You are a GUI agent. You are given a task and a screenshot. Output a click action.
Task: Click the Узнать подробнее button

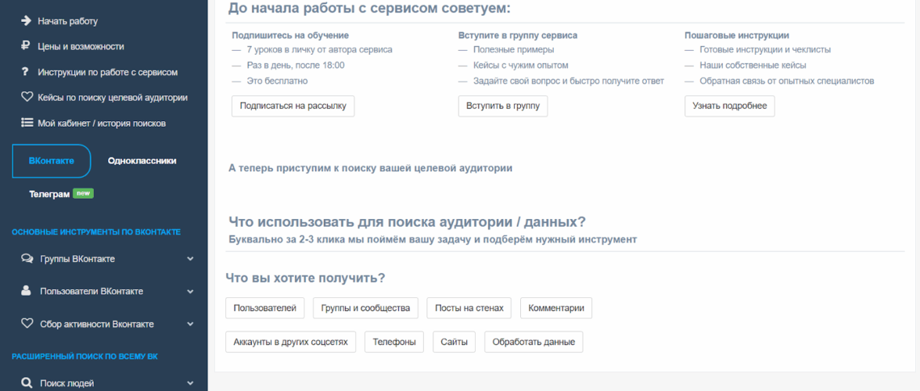(x=729, y=106)
